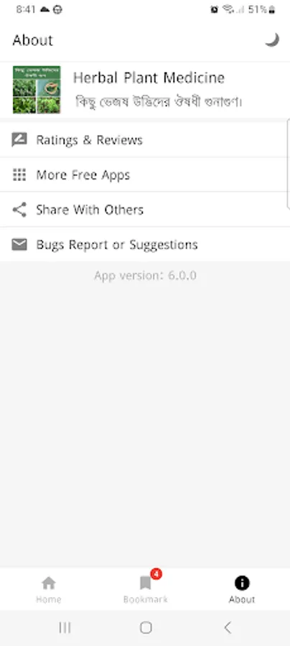Open the Bookmark tab
This screenshot has width=290, height=646.
pos(145,589)
